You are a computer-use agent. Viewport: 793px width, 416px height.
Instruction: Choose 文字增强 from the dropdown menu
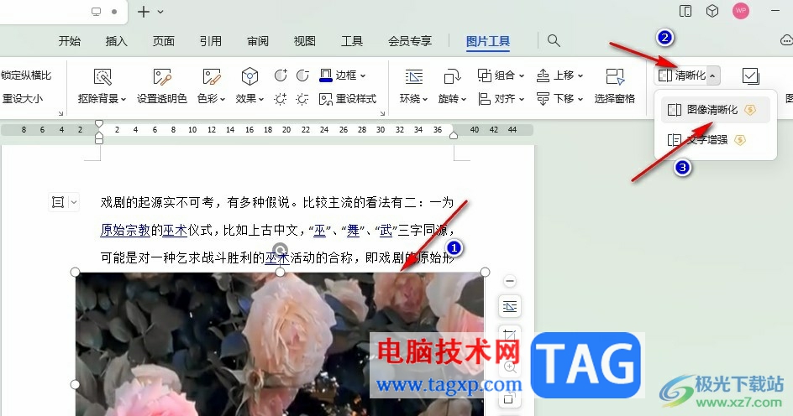pos(715,140)
